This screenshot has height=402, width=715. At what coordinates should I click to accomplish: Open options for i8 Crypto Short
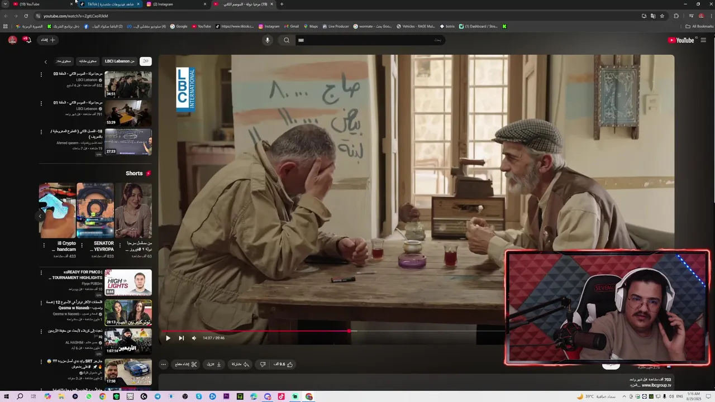44,245
